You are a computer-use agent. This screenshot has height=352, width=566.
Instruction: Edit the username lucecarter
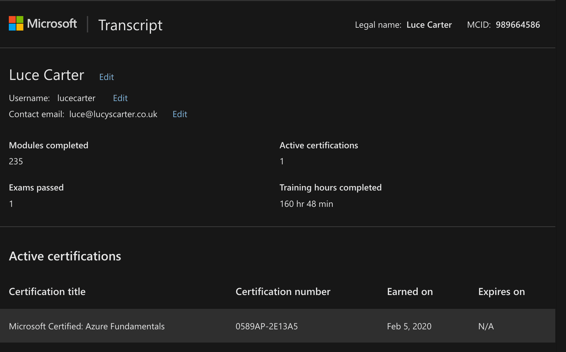click(120, 98)
